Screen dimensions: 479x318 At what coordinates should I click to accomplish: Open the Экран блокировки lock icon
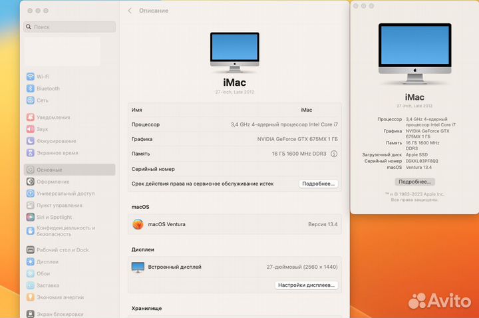[x=30, y=314]
